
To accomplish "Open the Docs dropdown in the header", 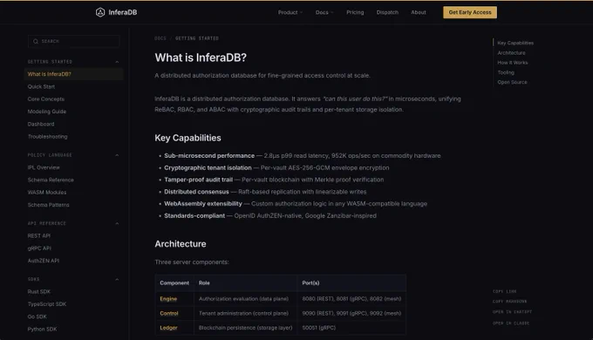I will (324, 12).
